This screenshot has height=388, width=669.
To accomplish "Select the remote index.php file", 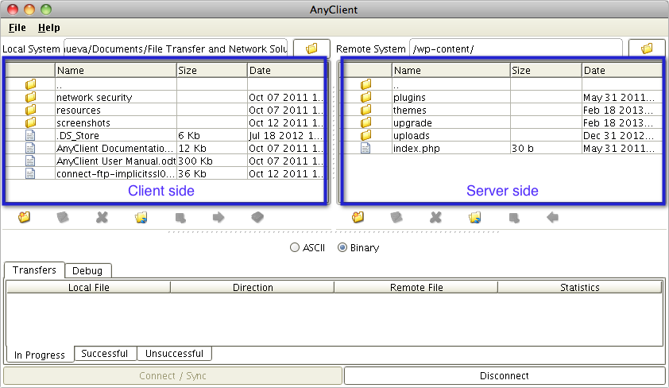I will point(502,148).
